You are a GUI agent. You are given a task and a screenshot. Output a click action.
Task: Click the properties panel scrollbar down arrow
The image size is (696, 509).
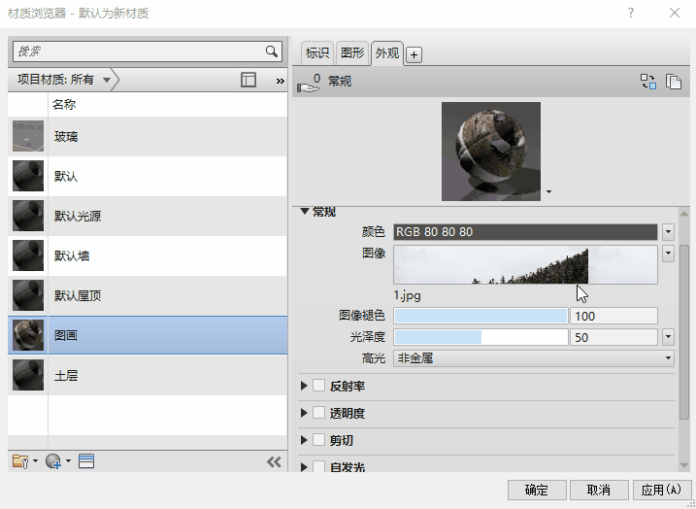point(684,465)
